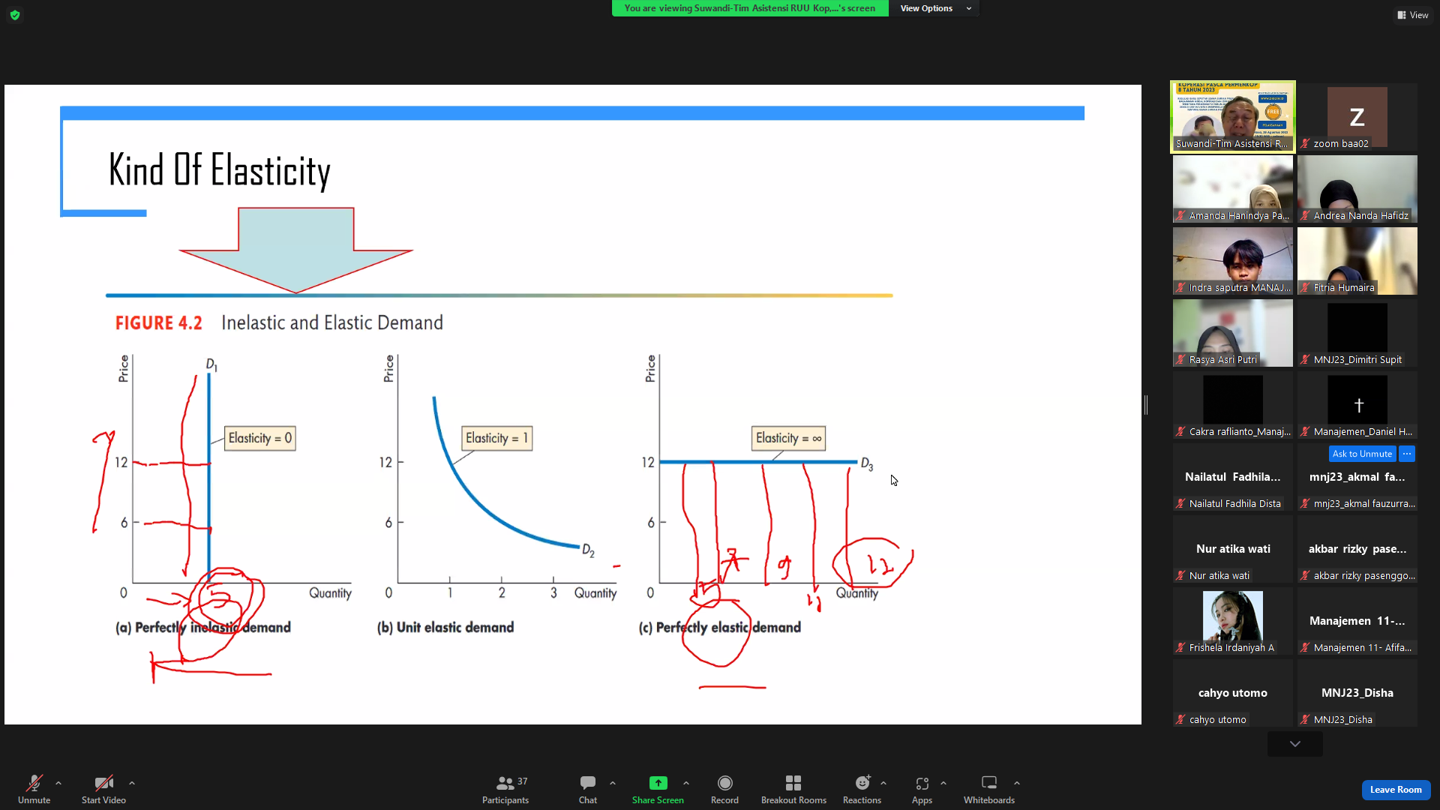Change layout with the View button
This screenshot has width=1440, height=810.
(x=1412, y=15)
